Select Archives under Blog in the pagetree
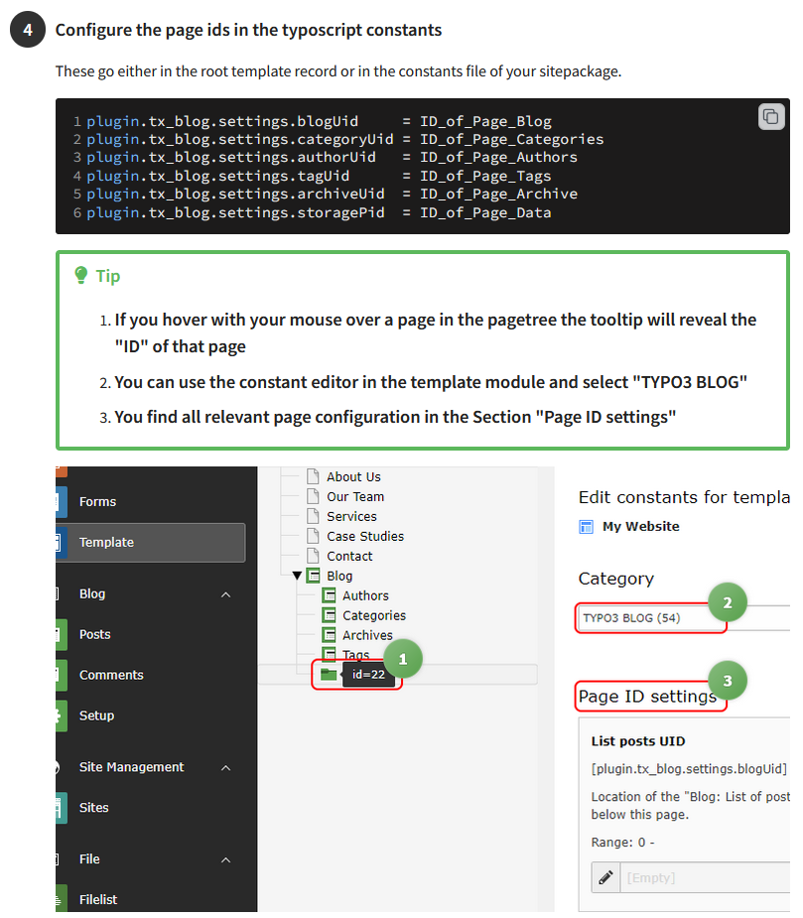This screenshot has height=918, width=803. pos(367,635)
